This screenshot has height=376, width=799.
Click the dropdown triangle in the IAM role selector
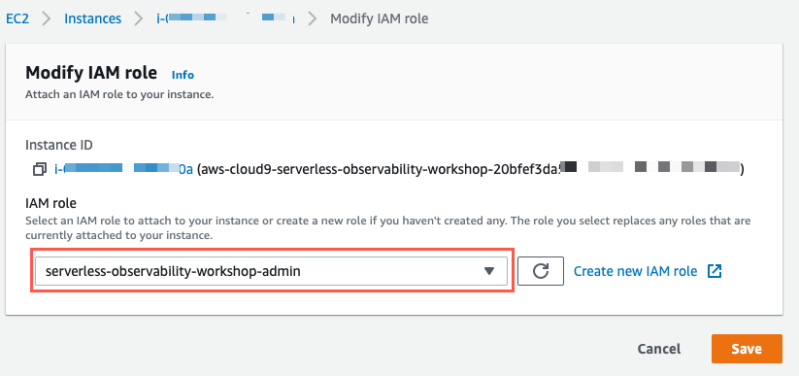pos(489,271)
